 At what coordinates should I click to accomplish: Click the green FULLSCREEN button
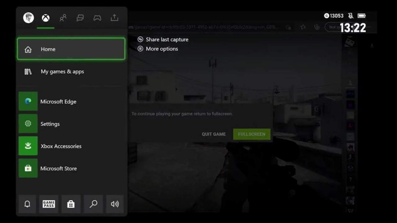[251, 134]
